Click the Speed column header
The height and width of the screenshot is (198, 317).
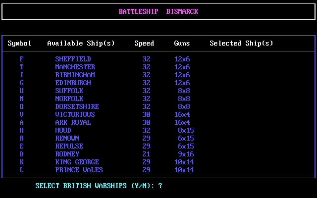tap(144, 43)
